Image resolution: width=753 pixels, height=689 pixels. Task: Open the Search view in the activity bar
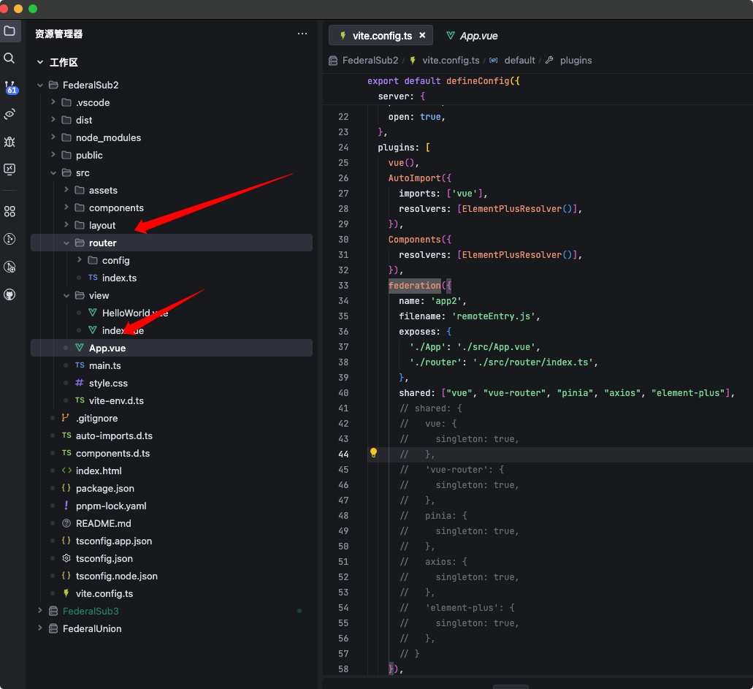click(9, 58)
